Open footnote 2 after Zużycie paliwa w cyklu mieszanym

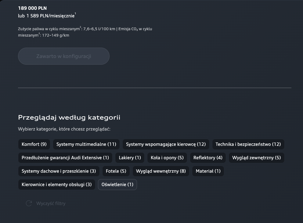(x=81, y=27)
